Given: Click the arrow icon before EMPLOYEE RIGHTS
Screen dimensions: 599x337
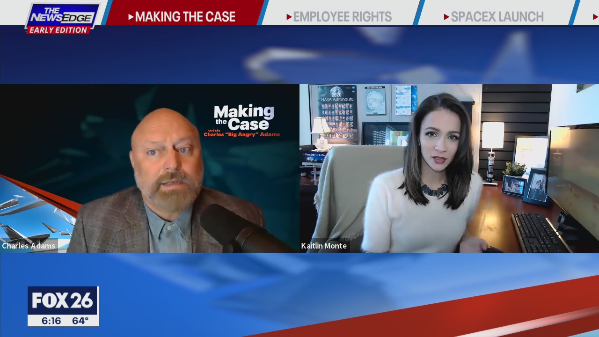Looking at the screenshot, I should click(x=289, y=17).
